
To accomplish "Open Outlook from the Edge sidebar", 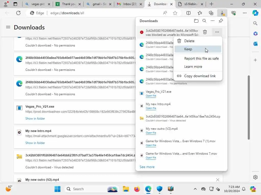I will pyautogui.click(x=255, y=44).
